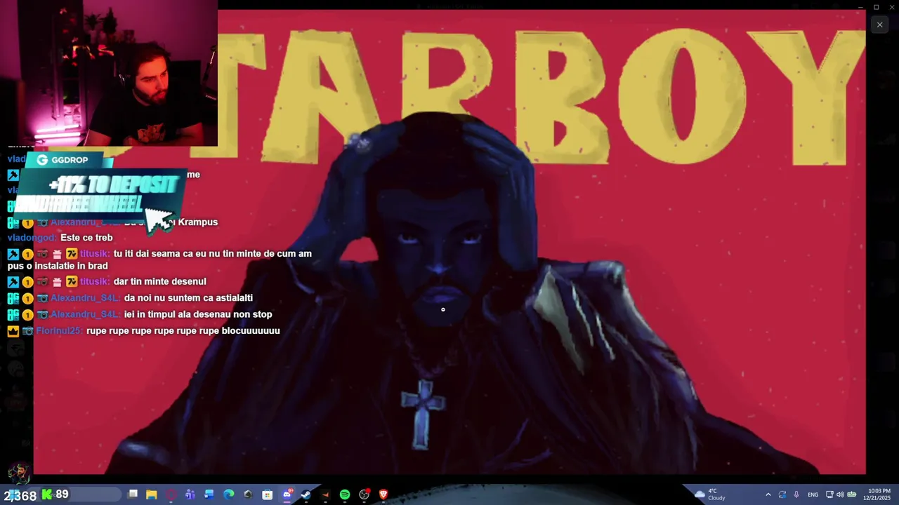Click the crown badge beside Florinul25
The image size is (899, 505).
13,330
